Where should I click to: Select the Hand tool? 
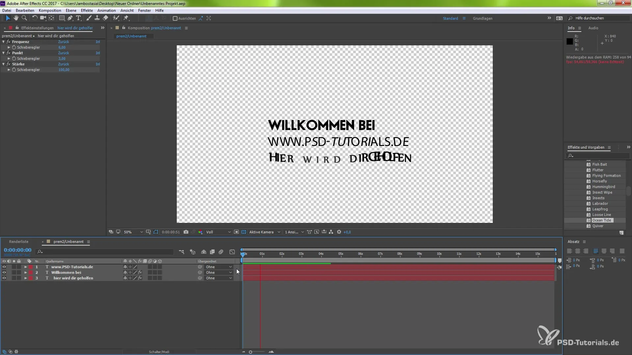(16, 18)
